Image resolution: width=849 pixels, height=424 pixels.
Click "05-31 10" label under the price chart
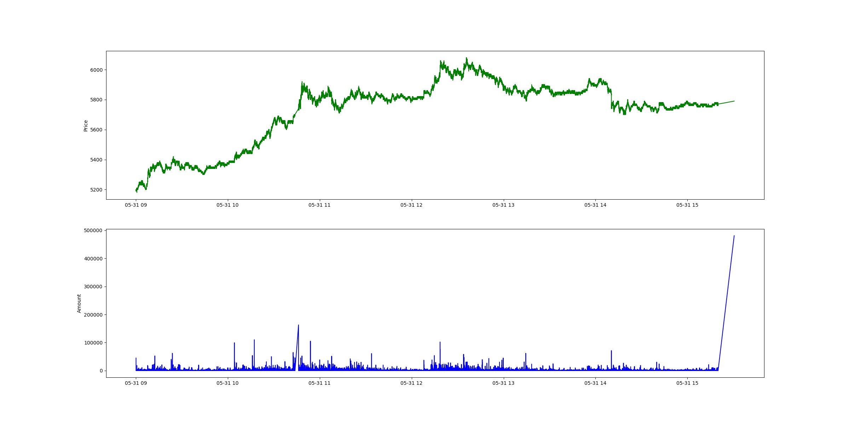[227, 205]
